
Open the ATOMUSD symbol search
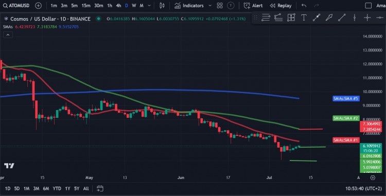tap(16, 6)
